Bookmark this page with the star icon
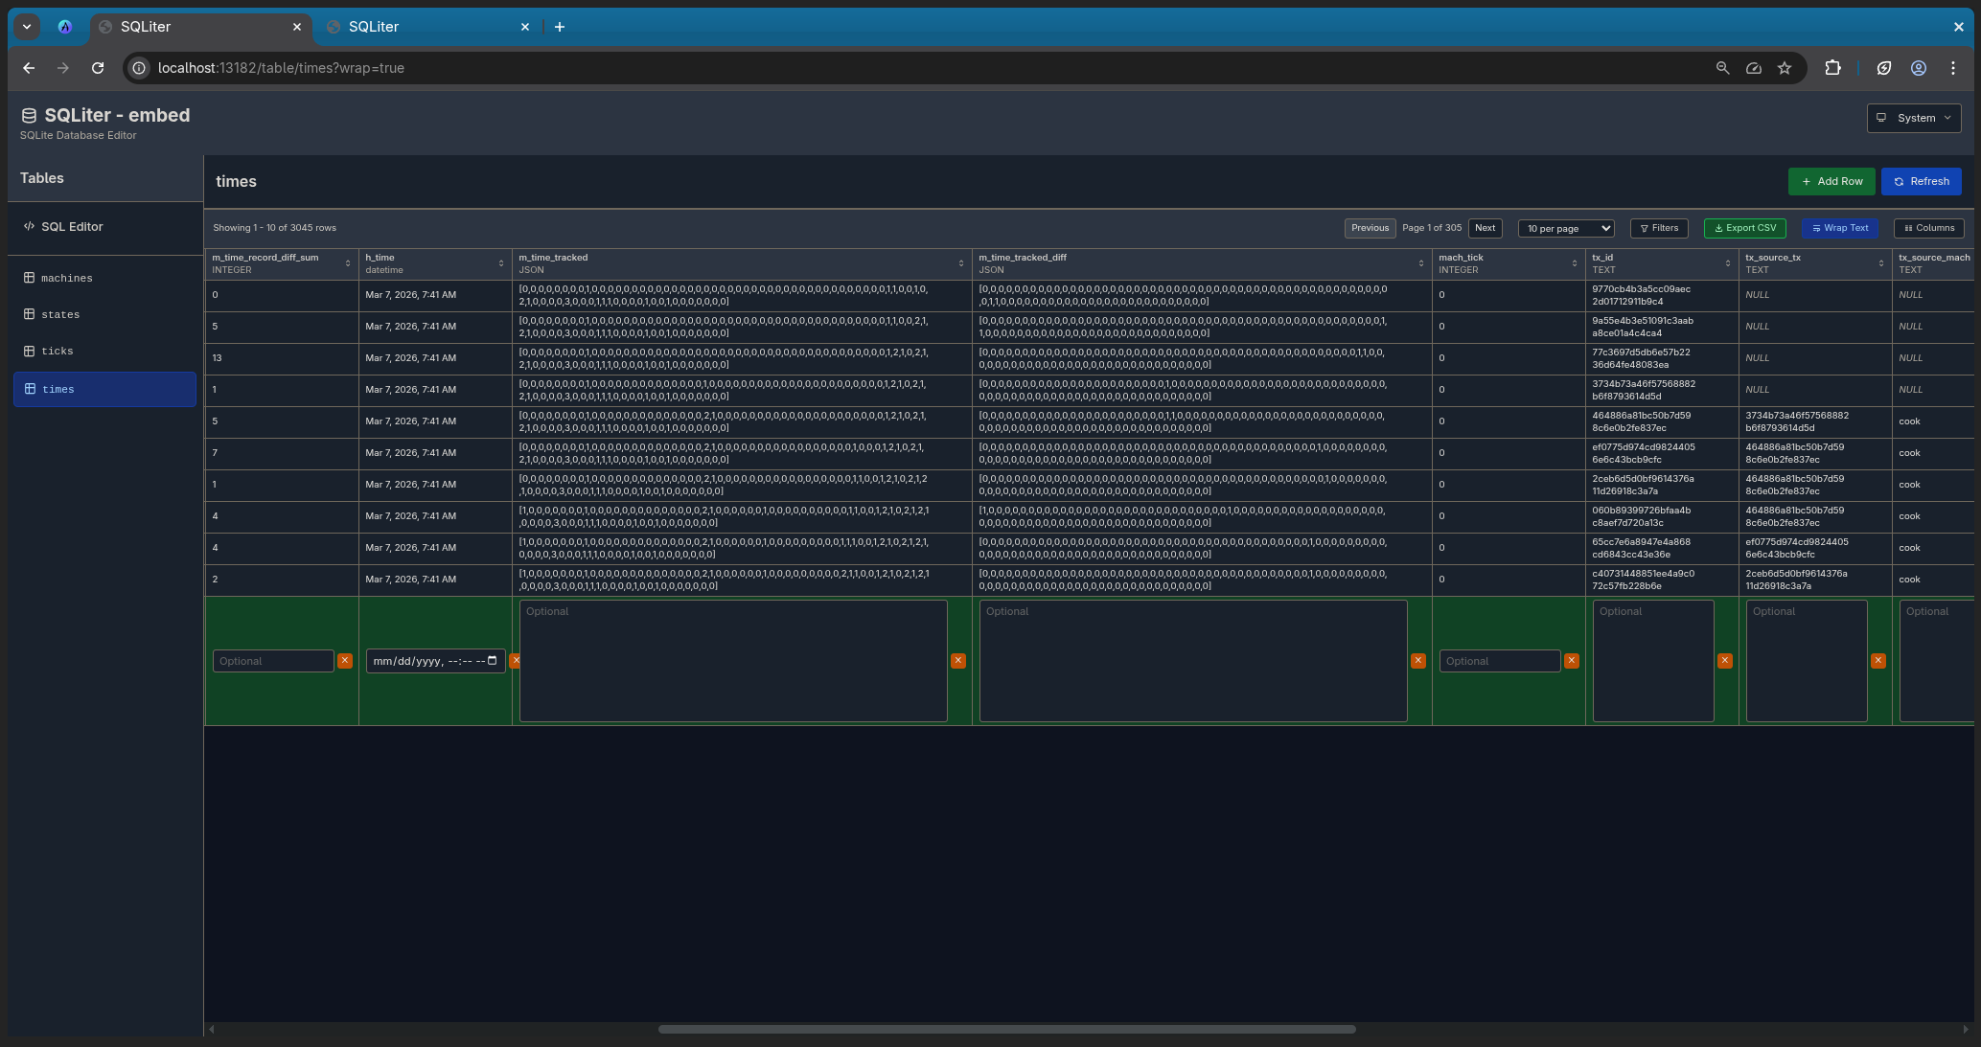The image size is (1981, 1047). point(1784,68)
